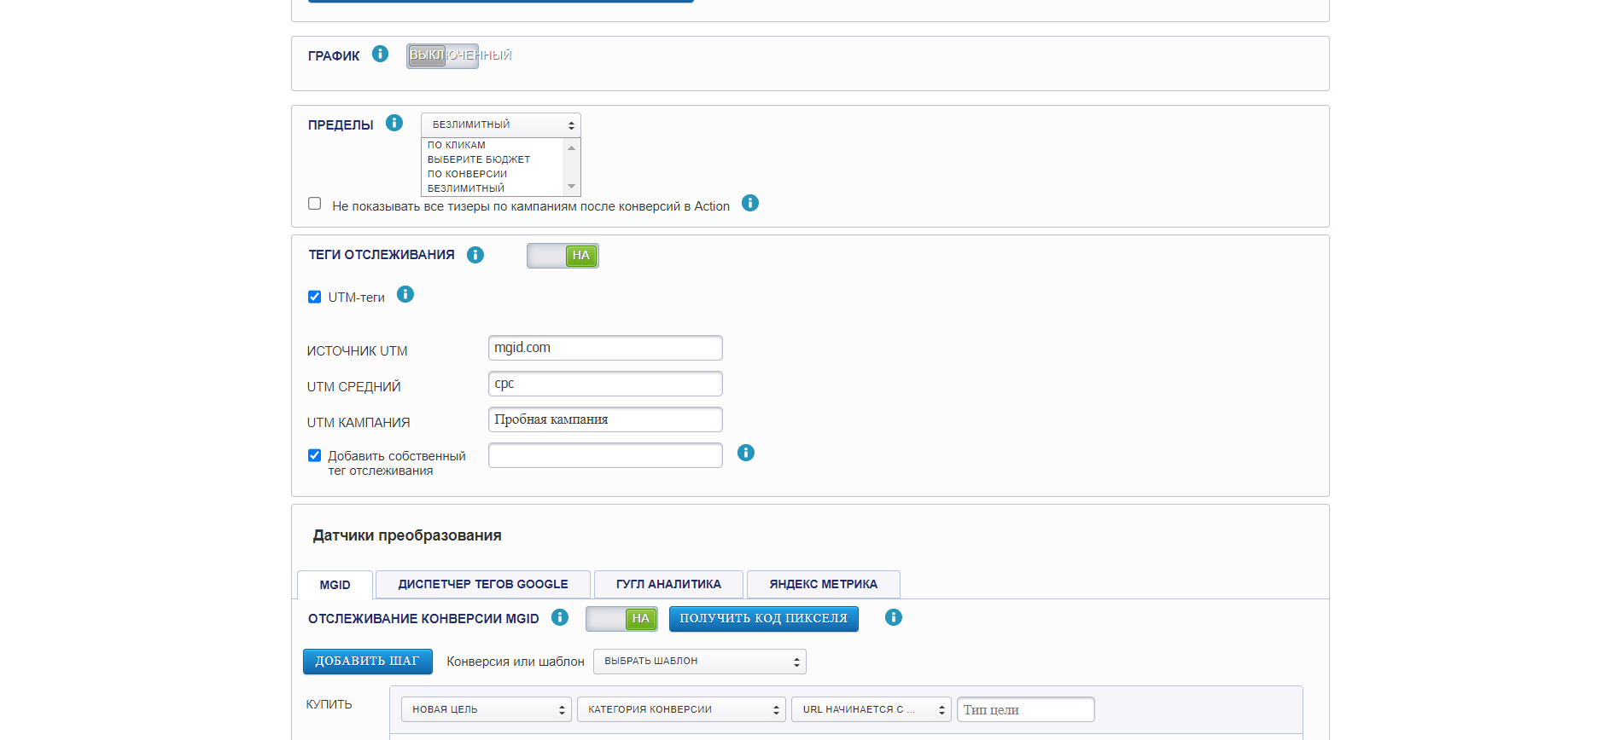This screenshot has height=740, width=1615.
Task: Open the КАТЕГОРИЯ КОНВЕРСИИ dropdown
Action: click(680, 709)
